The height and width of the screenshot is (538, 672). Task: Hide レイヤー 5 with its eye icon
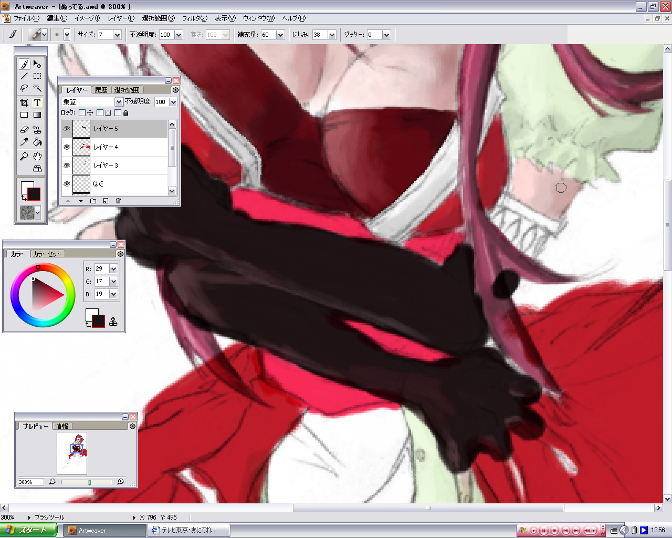[67, 129]
